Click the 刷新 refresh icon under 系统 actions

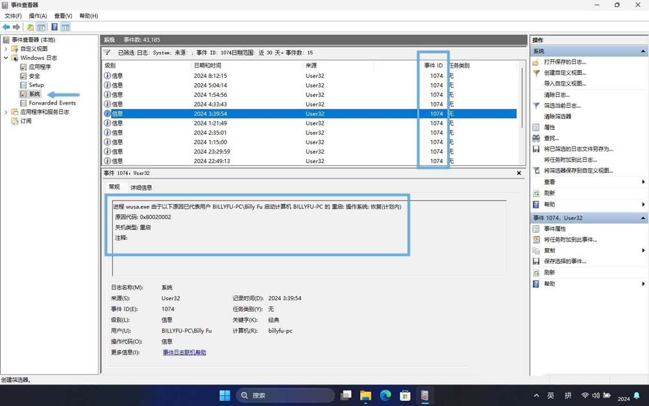pos(536,192)
